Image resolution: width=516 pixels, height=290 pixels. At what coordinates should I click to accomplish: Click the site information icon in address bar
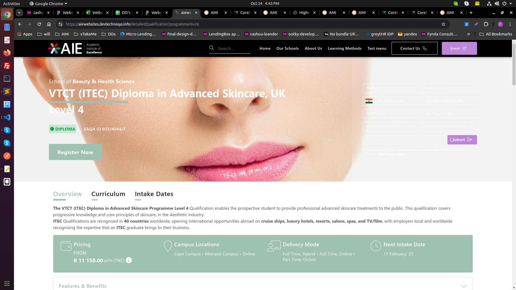[x=60, y=24]
